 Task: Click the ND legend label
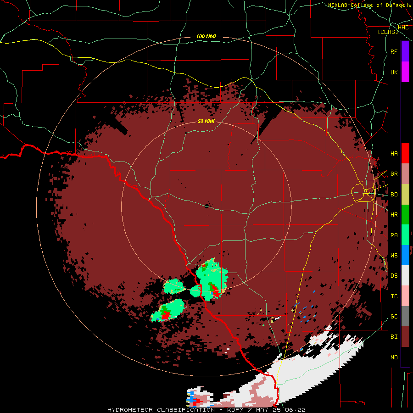click(394, 357)
